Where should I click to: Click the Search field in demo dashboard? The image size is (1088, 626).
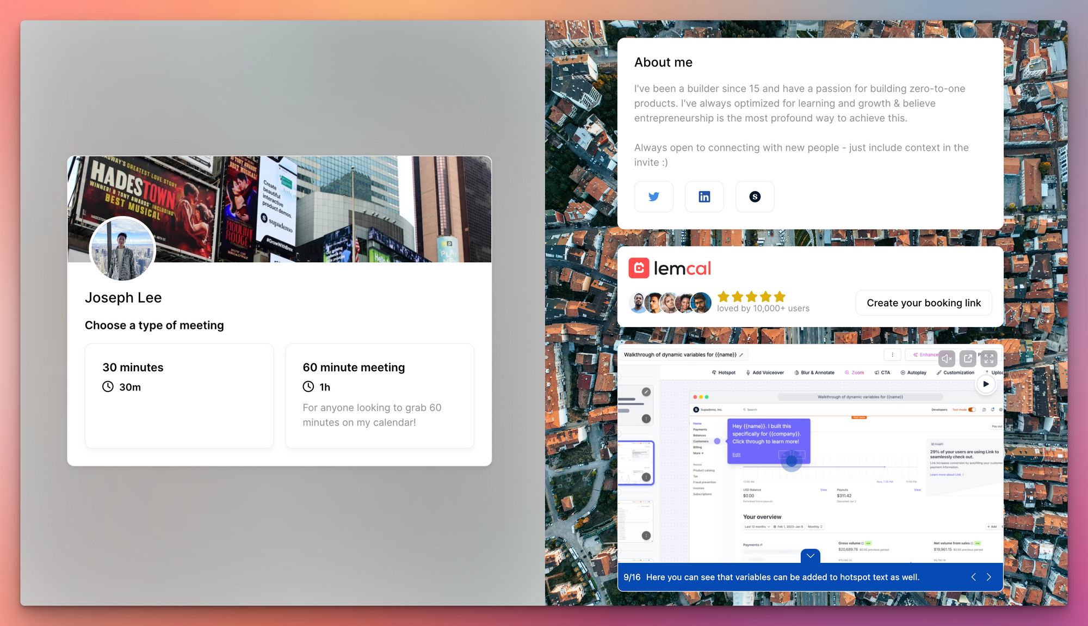click(x=751, y=409)
